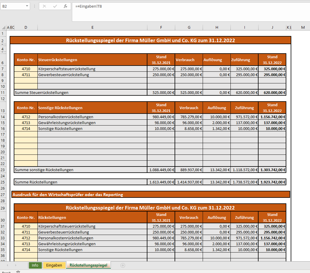
Task: Switch to the Info sheet tab
Action: (x=35, y=265)
